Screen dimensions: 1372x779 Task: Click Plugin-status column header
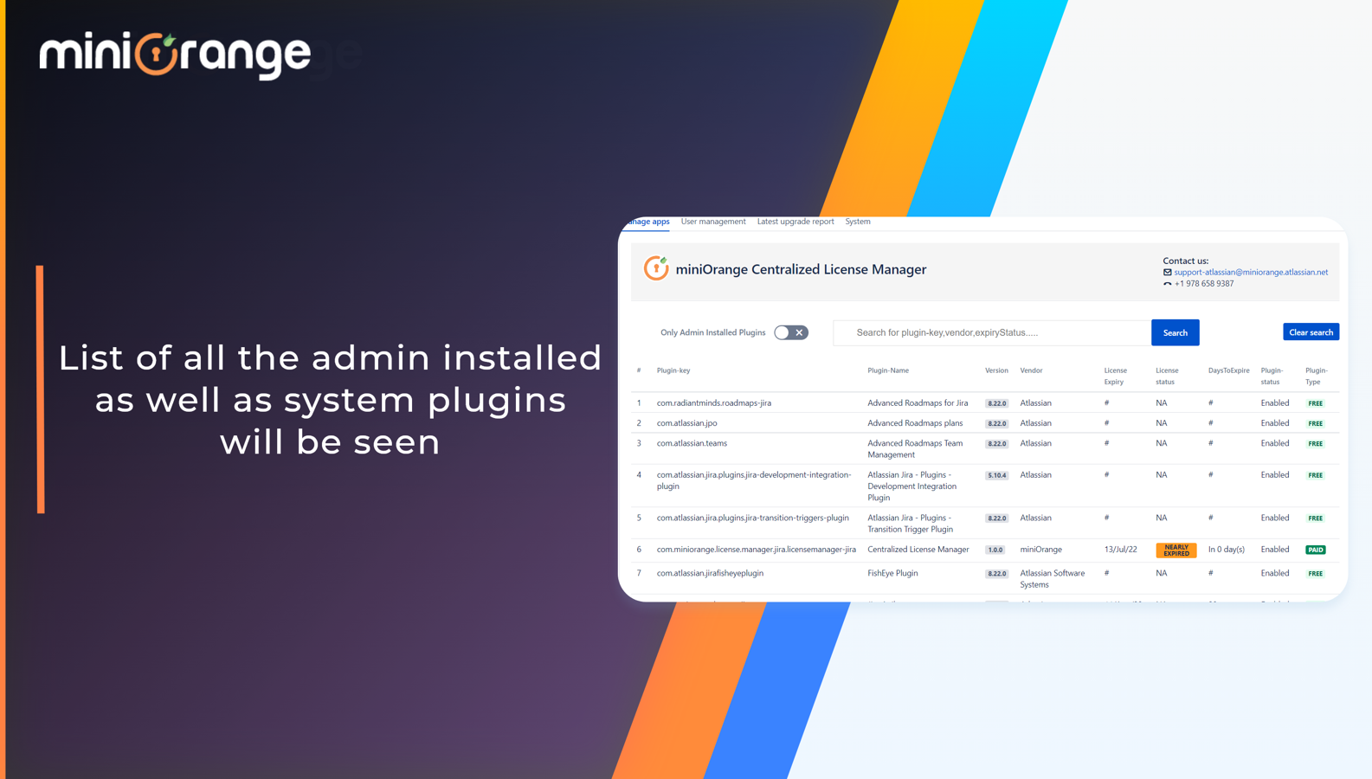pos(1272,376)
